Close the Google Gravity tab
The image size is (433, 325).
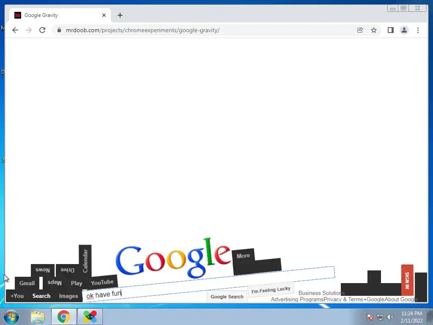click(104, 15)
